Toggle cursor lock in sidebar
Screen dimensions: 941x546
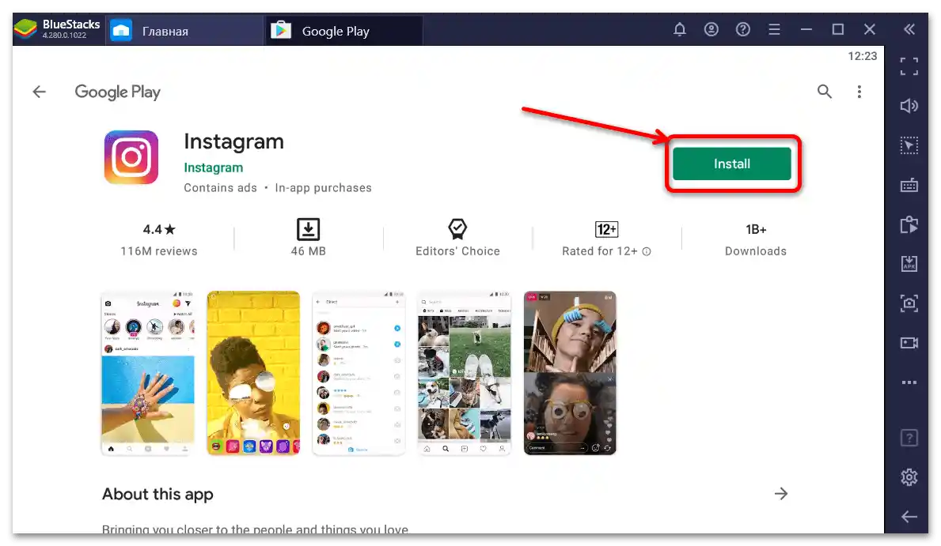[909, 145]
